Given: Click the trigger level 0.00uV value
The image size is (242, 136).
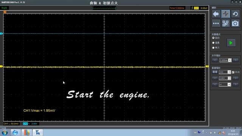Looking at the screenshot, I should point(204,8).
